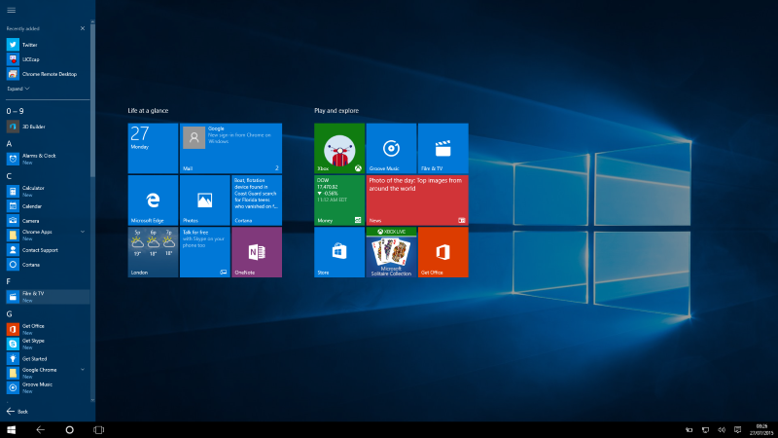Open the News 'Photo of the day' tile
Image resolution: width=778 pixels, height=438 pixels.
[x=417, y=201]
